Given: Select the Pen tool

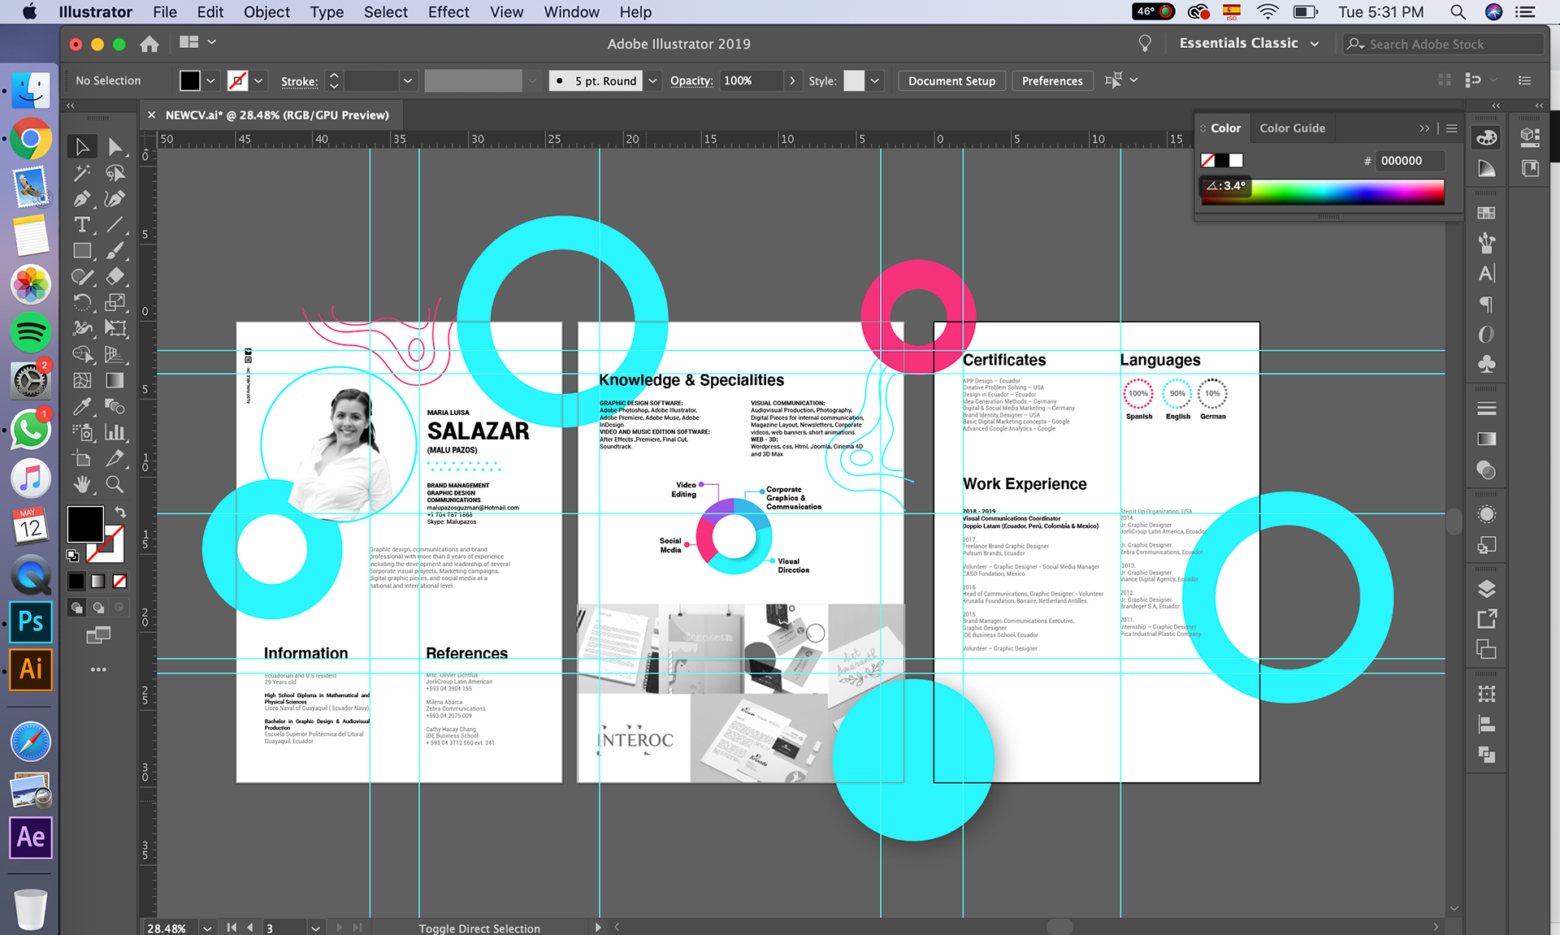Looking at the screenshot, I should (82, 198).
